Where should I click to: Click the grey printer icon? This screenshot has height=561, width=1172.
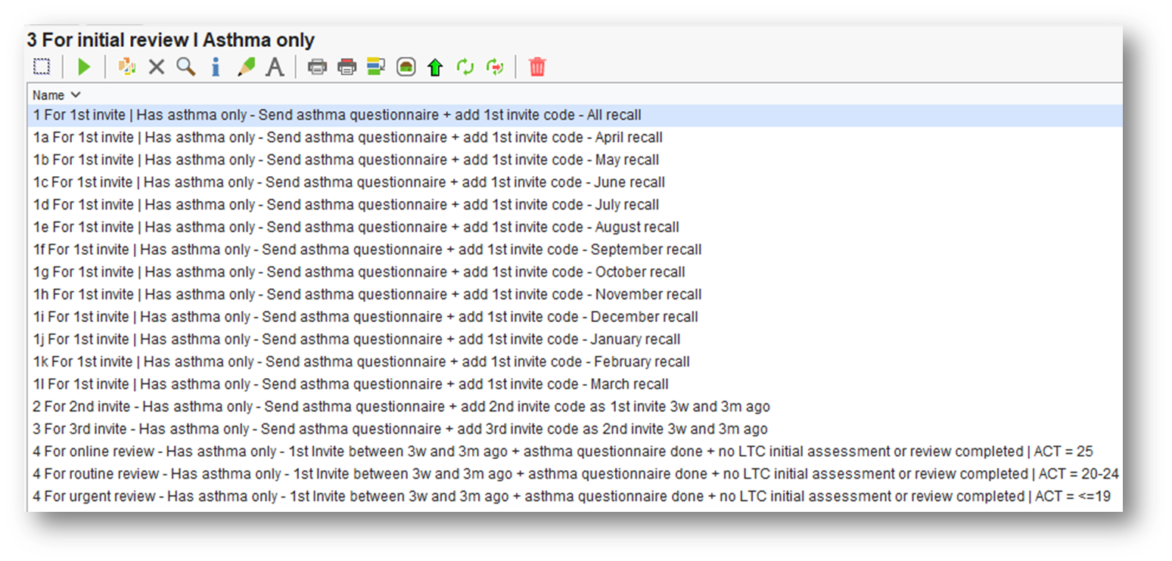[x=318, y=67]
